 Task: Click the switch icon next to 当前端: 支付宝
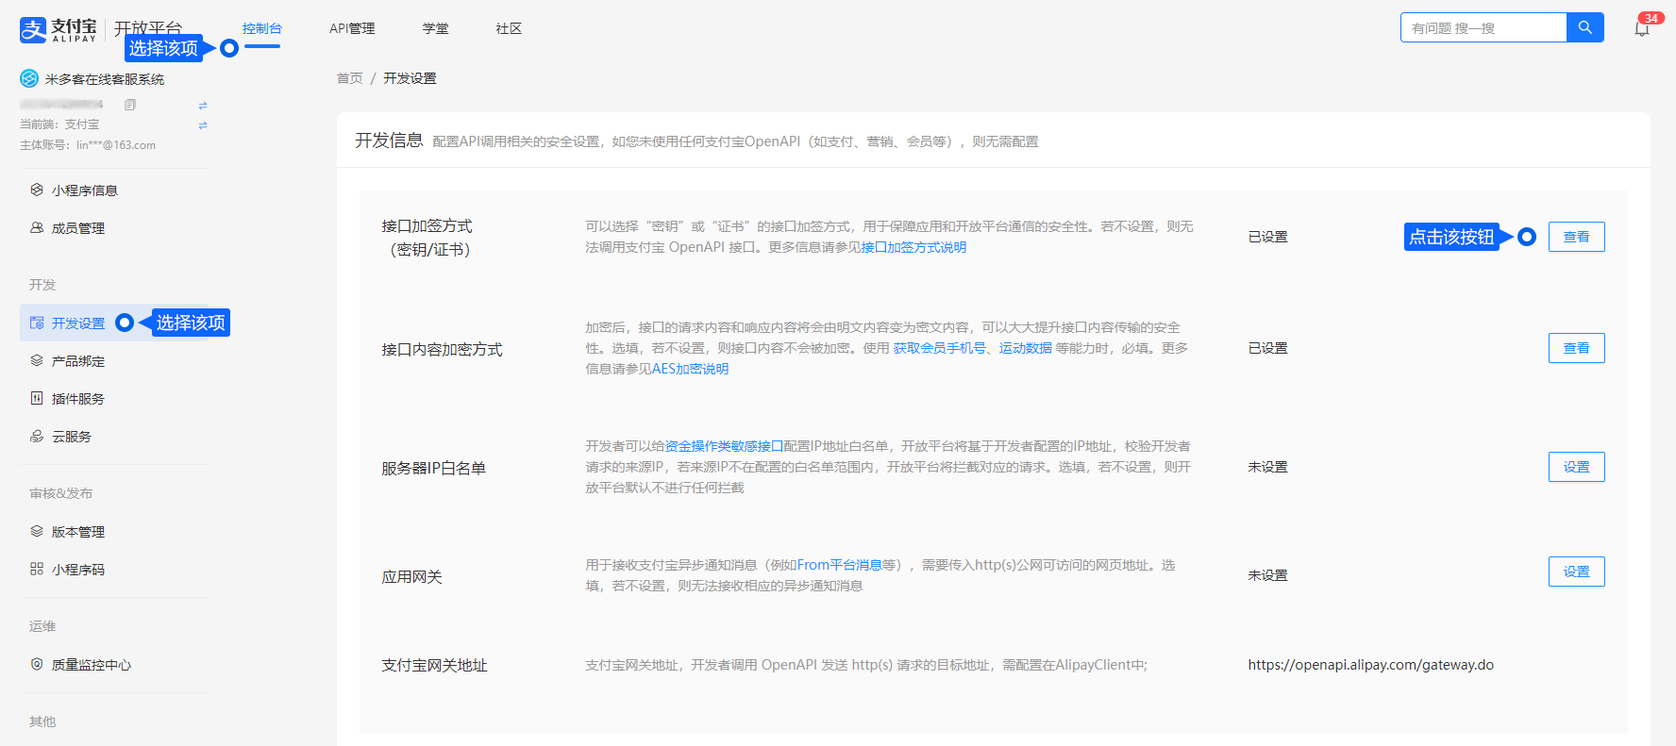click(x=203, y=125)
